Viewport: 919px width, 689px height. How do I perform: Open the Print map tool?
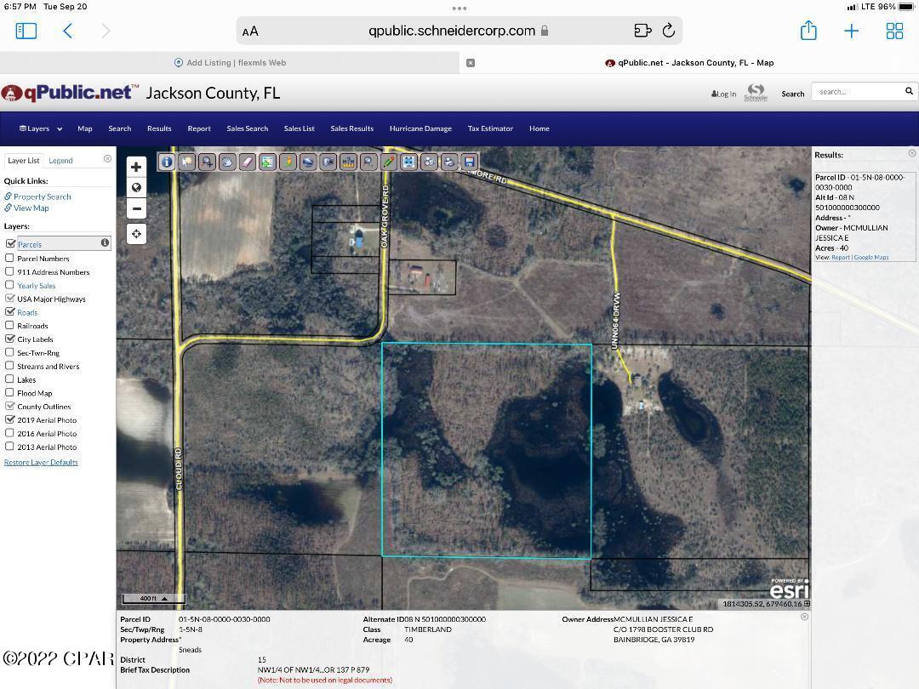(448, 162)
